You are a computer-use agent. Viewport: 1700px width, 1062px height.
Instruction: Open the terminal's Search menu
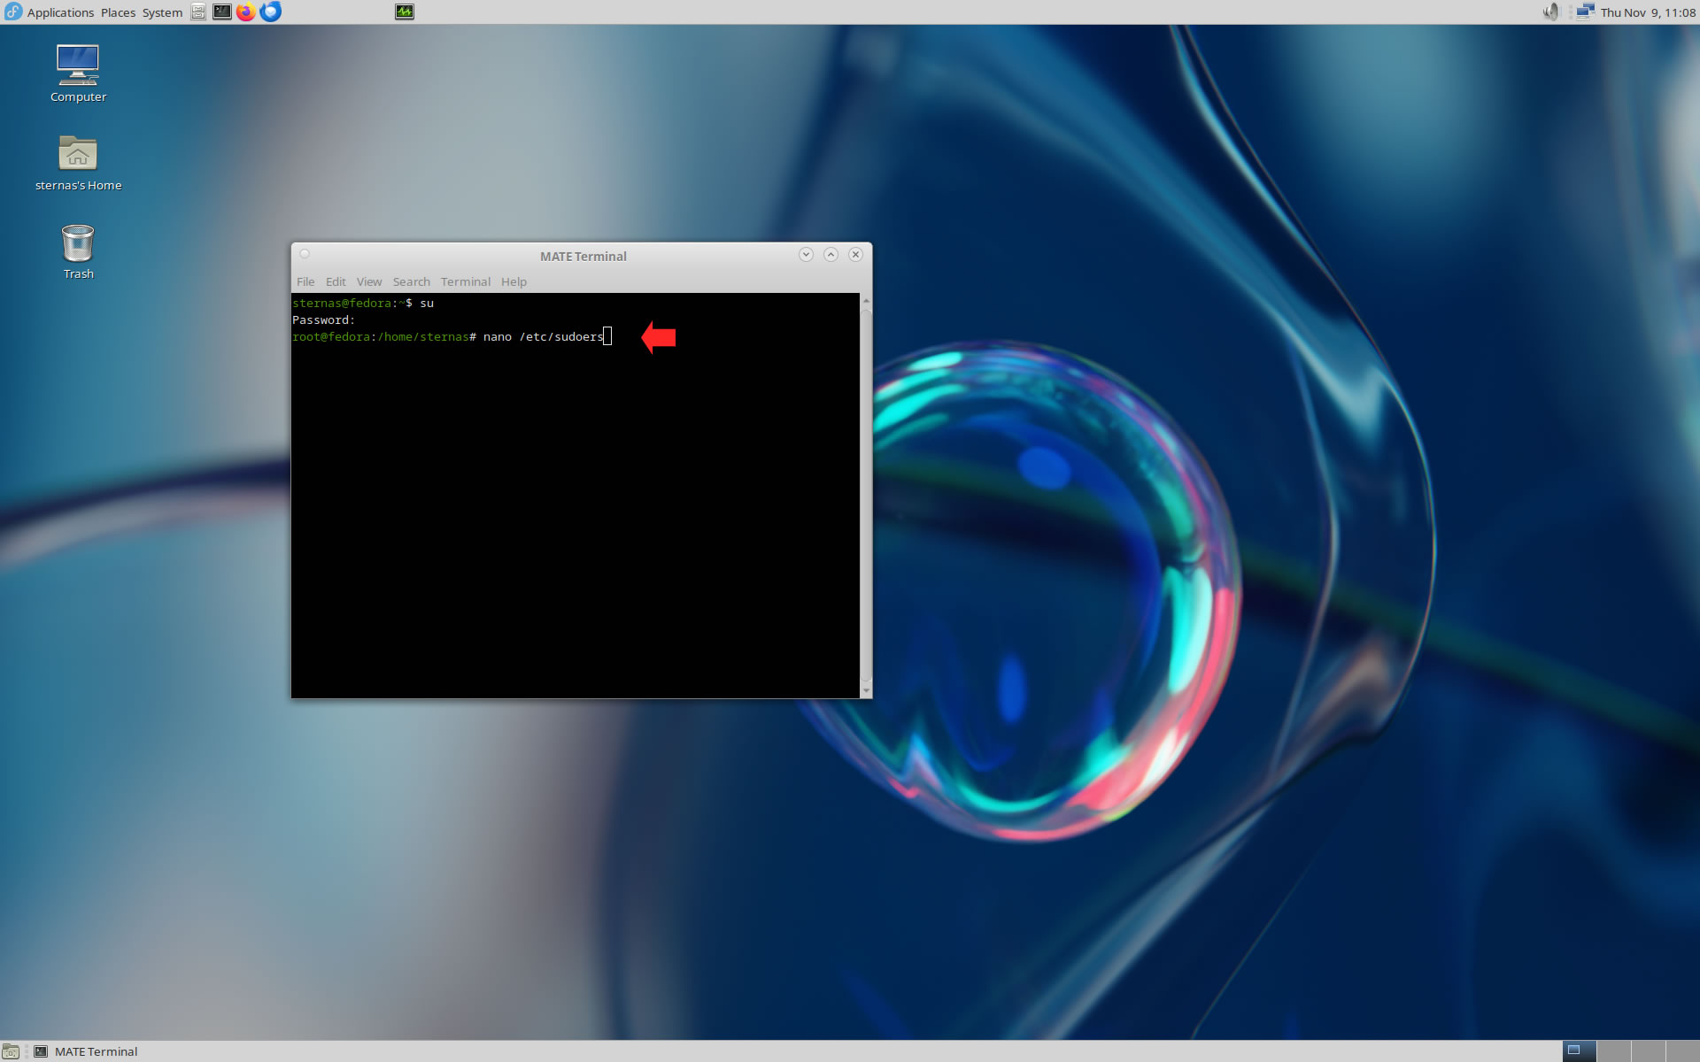(411, 281)
